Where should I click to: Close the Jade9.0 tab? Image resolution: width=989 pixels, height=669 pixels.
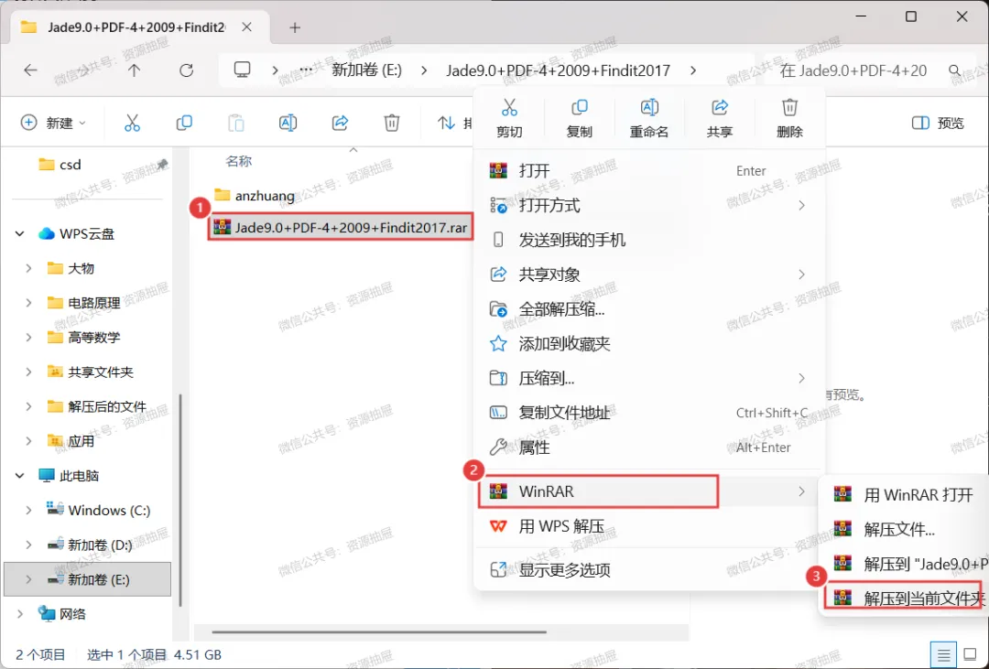246,27
